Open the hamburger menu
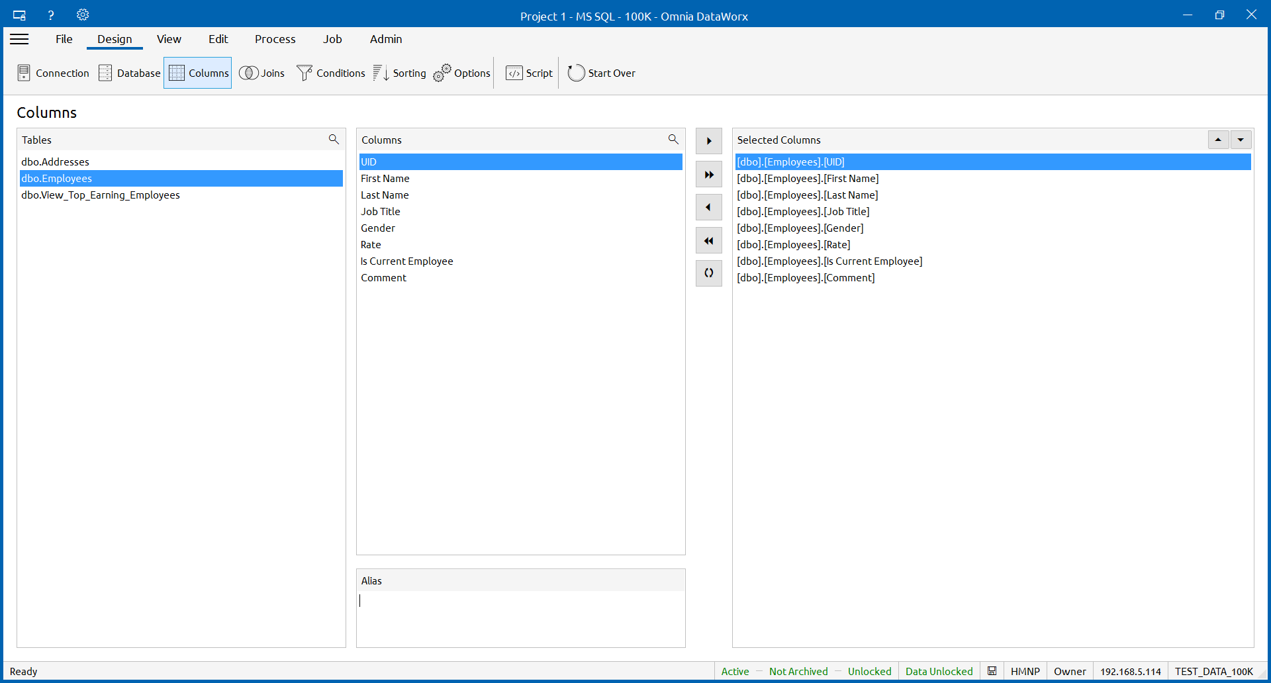 [20, 39]
